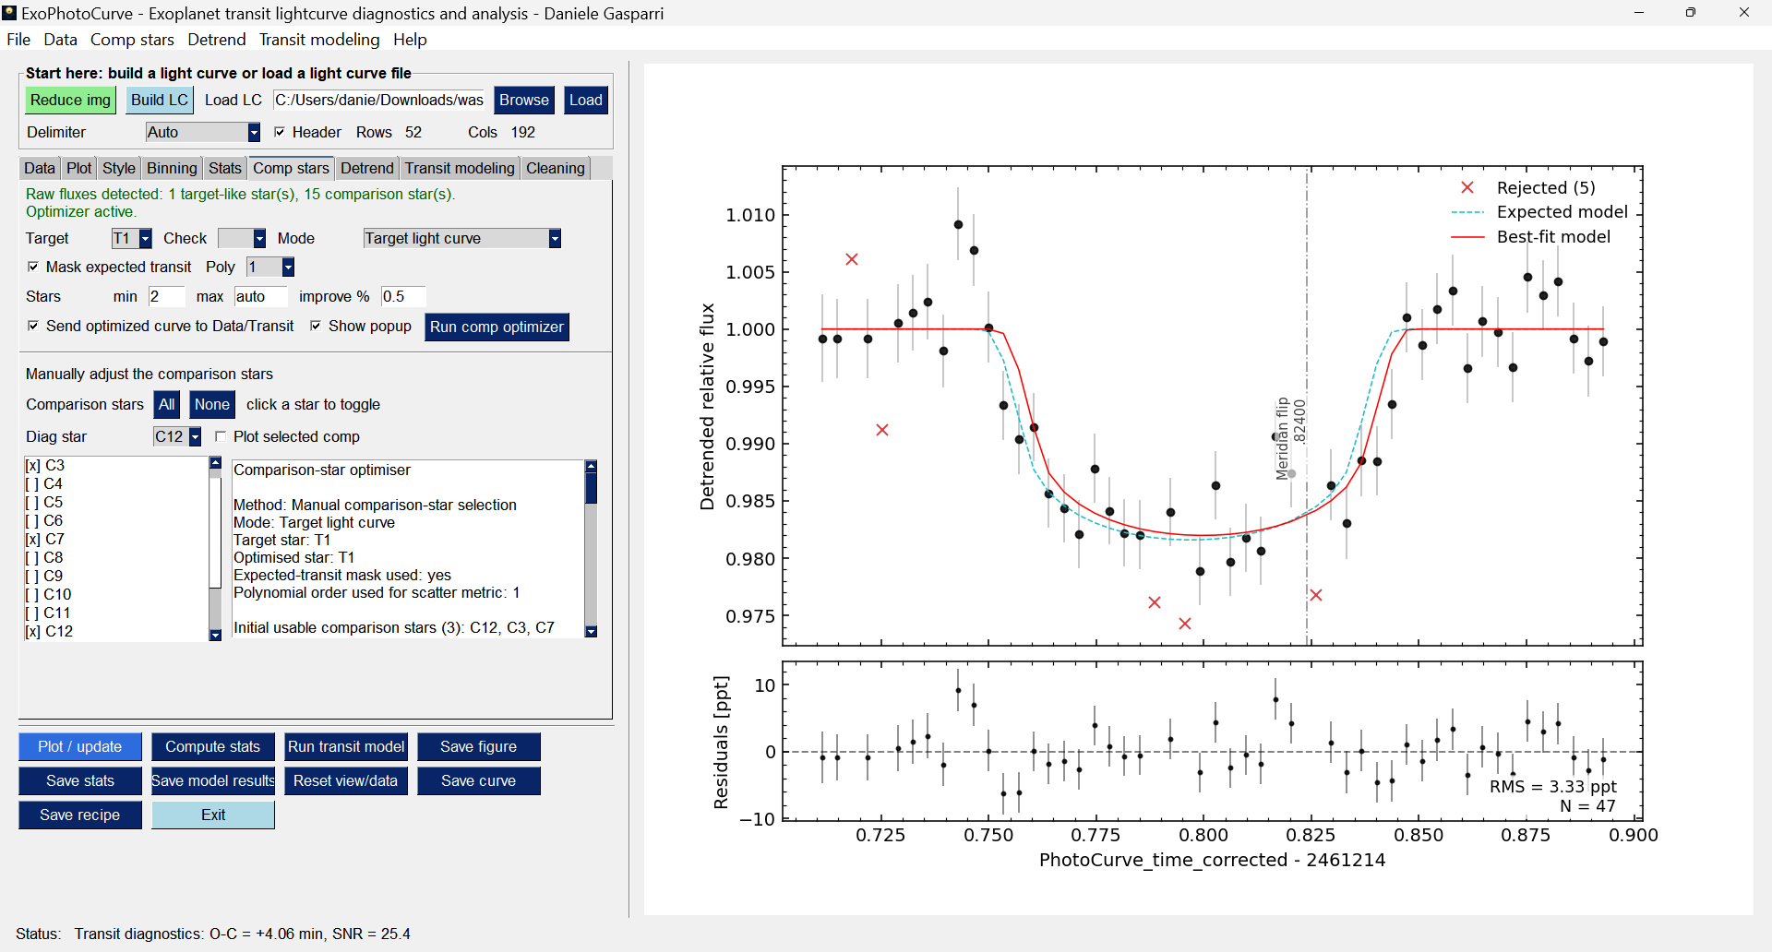Click Run transit model button
This screenshot has width=1772, height=952.
click(346, 746)
